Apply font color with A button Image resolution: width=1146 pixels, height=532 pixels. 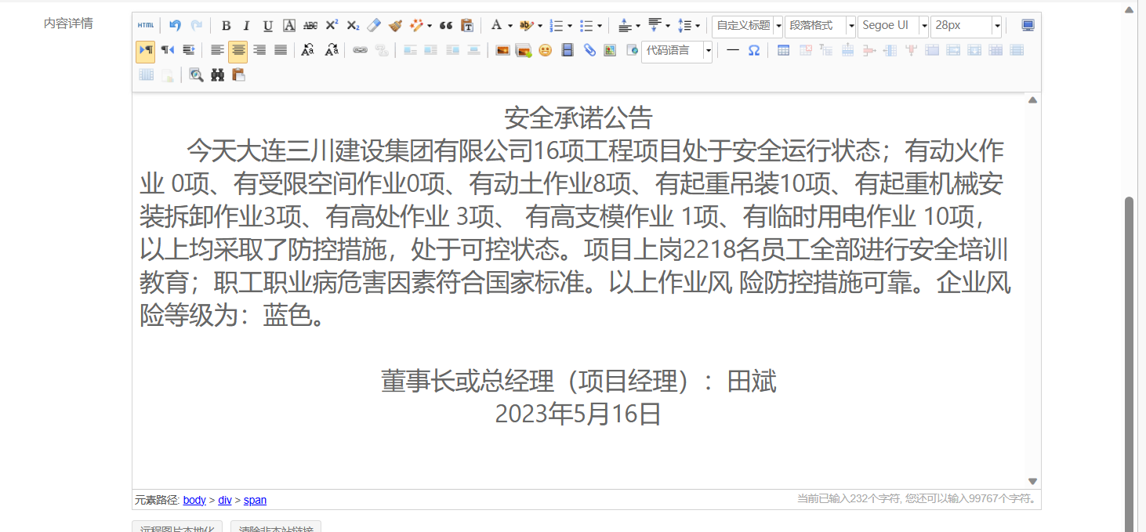(495, 26)
